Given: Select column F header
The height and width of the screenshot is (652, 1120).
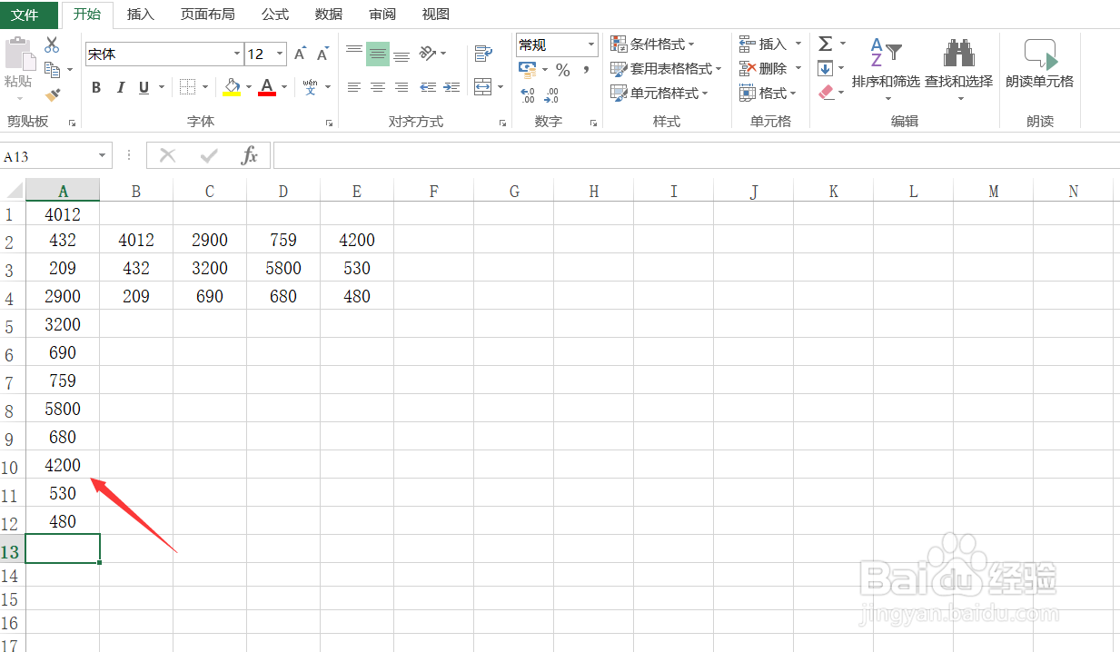Looking at the screenshot, I should pyautogui.click(x=433, y=191).
